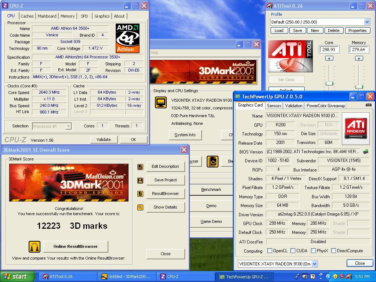Click the Game Demo button in 3DMark
Screen dimensions: 376x282
211,221
